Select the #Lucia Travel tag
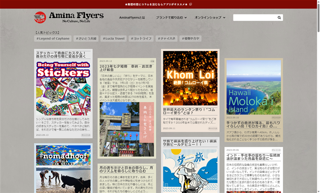This screenshot has width=320, height=193. pyautogui.click(x=113, y=38)
